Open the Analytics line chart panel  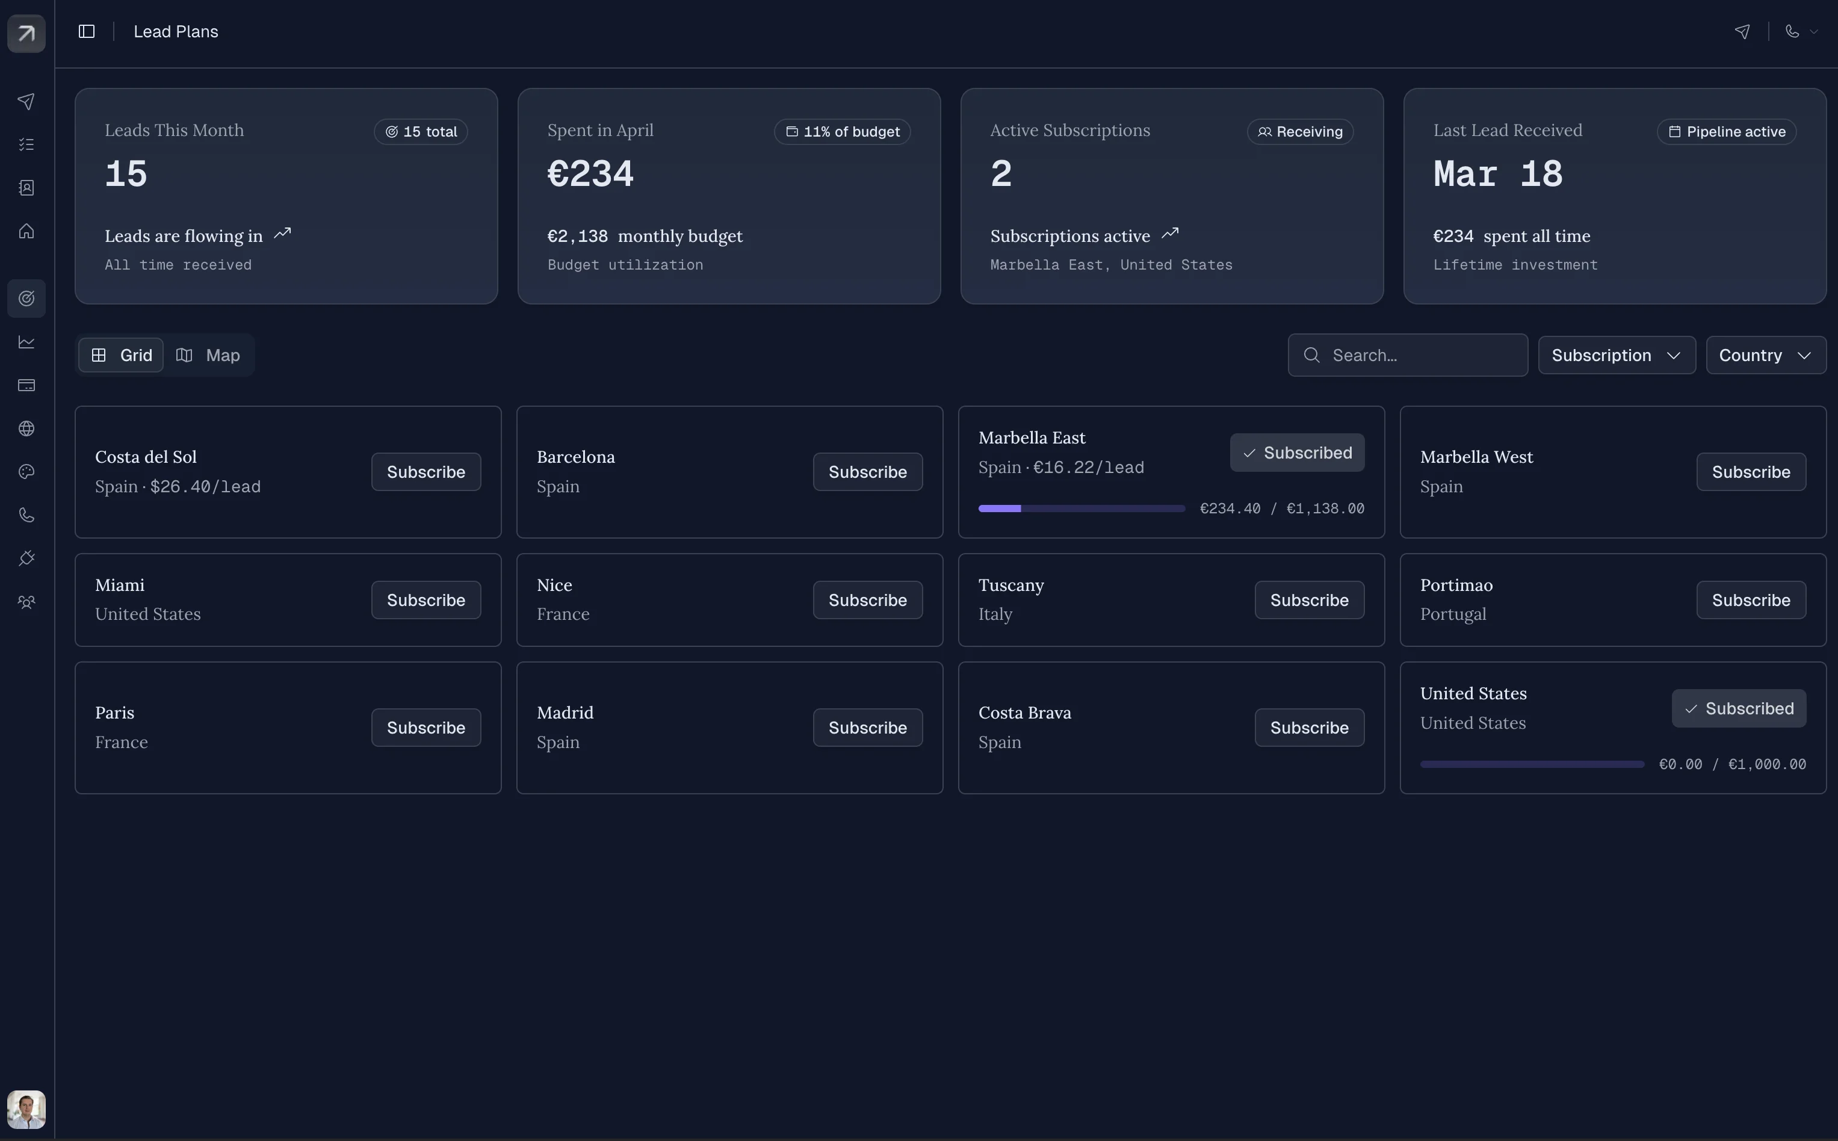pos(26,342)
